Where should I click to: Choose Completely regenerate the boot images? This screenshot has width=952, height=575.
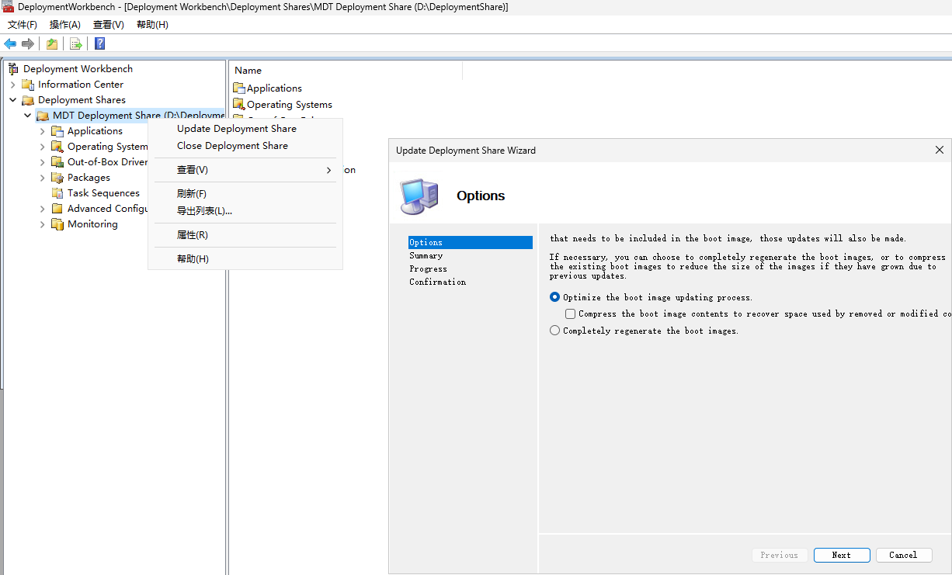(x=554, y=331)
